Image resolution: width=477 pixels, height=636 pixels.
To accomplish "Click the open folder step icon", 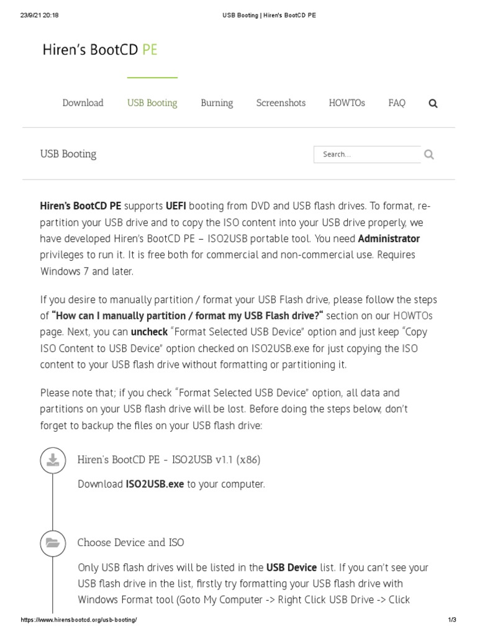I will (53, 543).
